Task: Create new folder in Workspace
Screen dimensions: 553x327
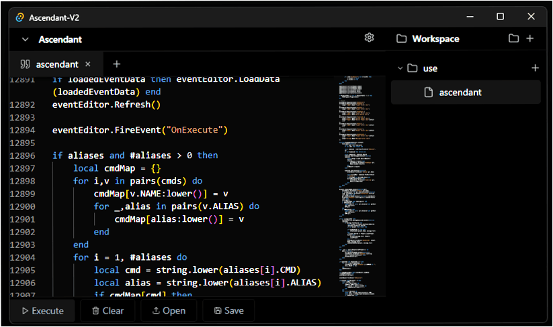Action: point(513,38)
